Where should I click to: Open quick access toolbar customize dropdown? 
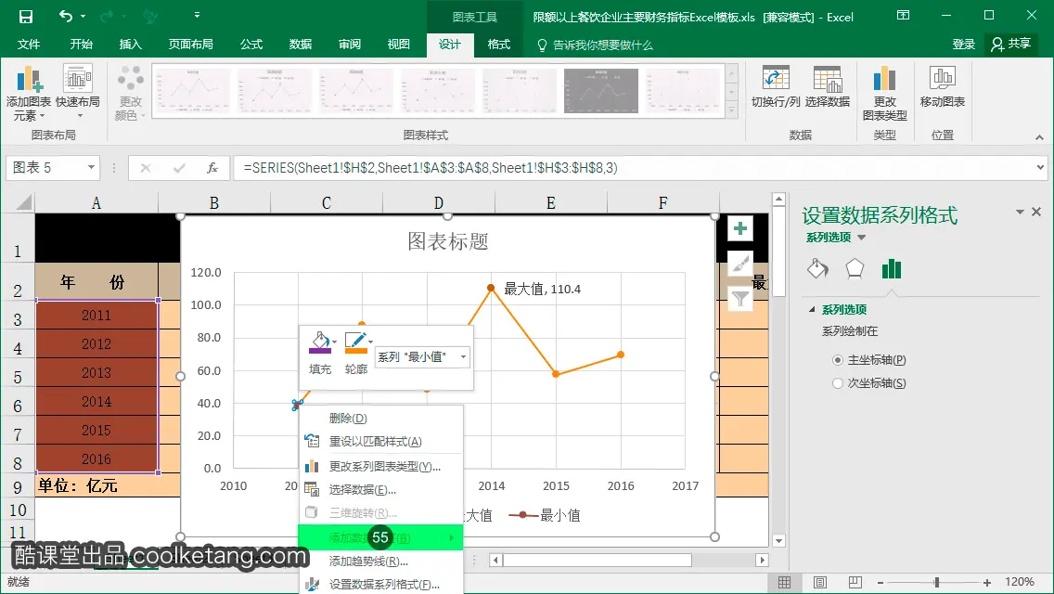pyautogui.click(x=197, y=15)
